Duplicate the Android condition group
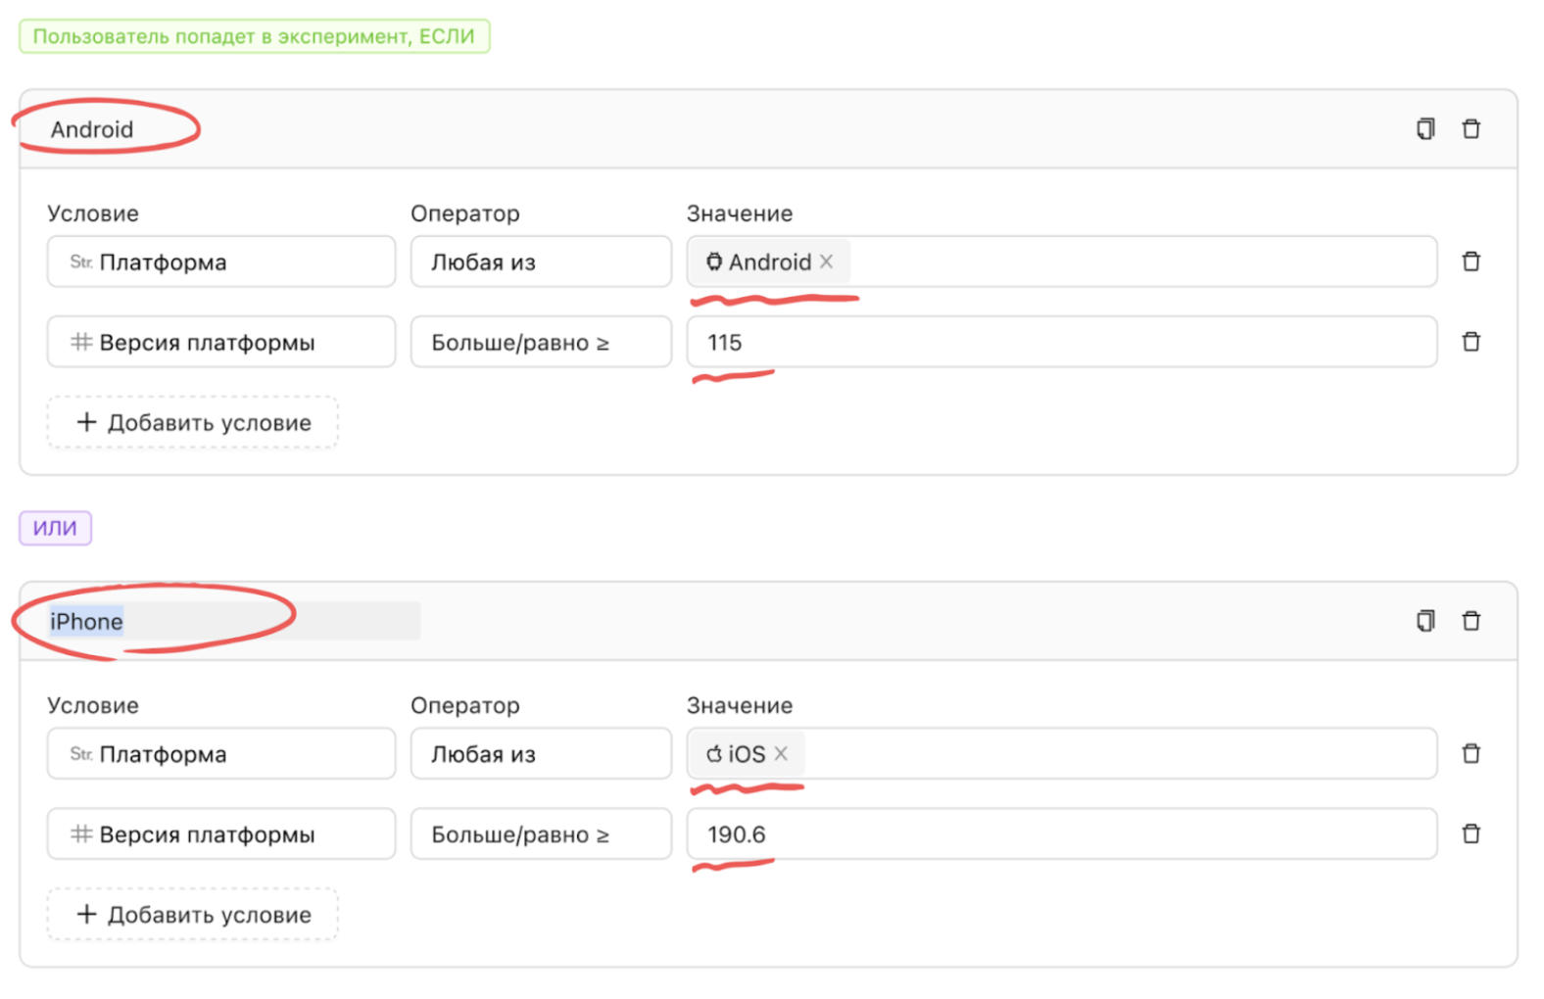This screenshot has height=999, width=1544. pos(1425,129)
